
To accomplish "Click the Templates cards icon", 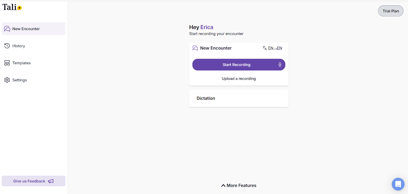I will coord(7,63).
